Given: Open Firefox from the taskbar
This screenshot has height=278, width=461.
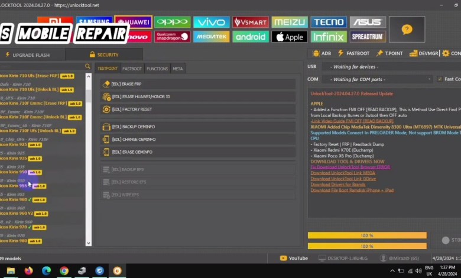Looking at the screenshot, I should tap(28, 271).
